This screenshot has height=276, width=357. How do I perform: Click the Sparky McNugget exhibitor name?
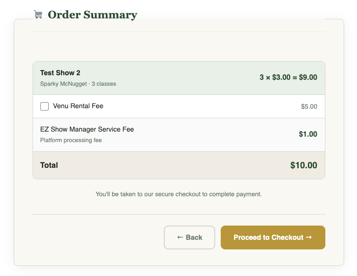(63, 84)
